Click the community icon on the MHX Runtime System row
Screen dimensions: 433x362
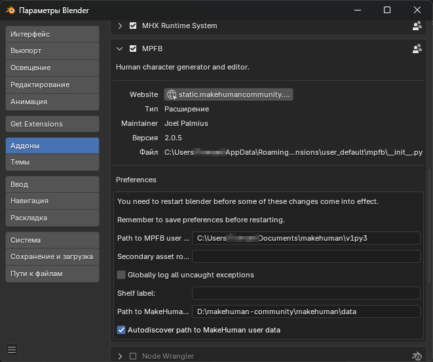pos(417,26)
